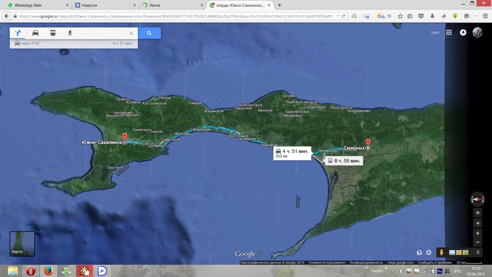This screenshot has width=492, height=277.
Task: Click the URL address bar
Action: pyautogui.click(x=176, y=16)
